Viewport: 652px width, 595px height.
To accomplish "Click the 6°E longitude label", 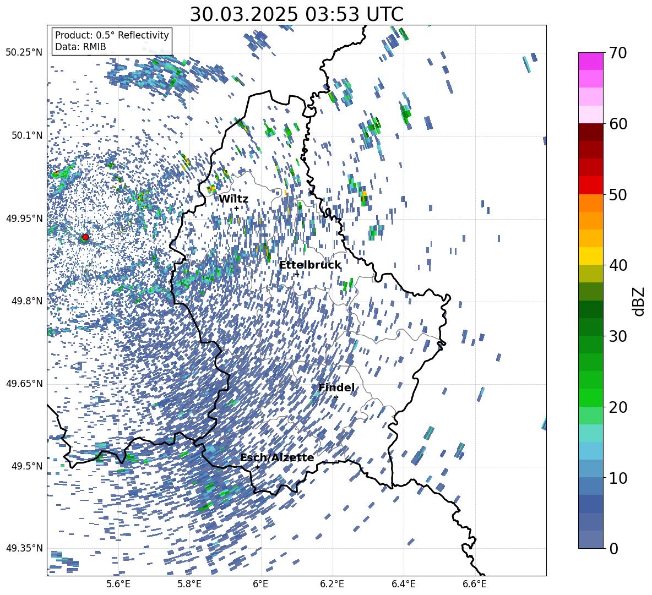I will tap(260, 584).
